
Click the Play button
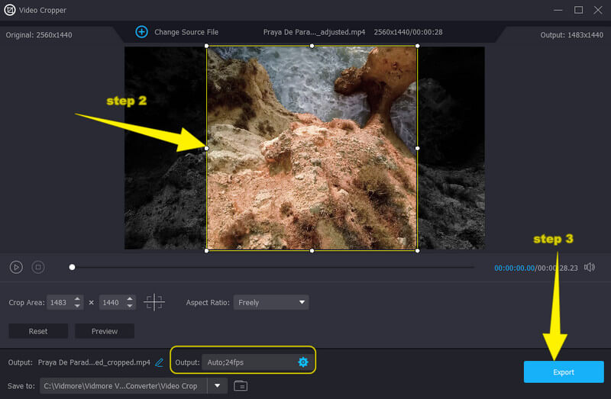[16, 267]
